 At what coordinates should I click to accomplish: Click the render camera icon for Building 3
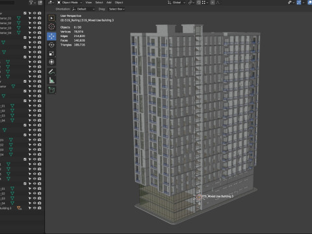[40, 208]
